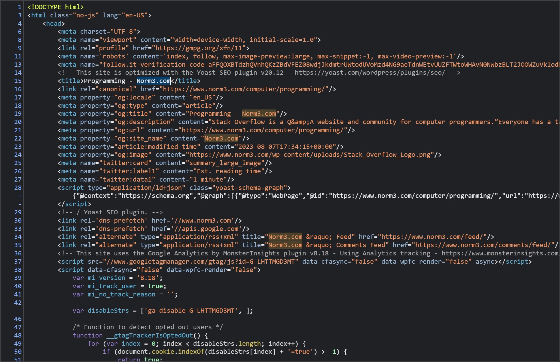The width and height of the screenshot is (560, 362).
Task: Click the highlighted Norm3.com in the title tag
Action: click(x=153, y=81)
